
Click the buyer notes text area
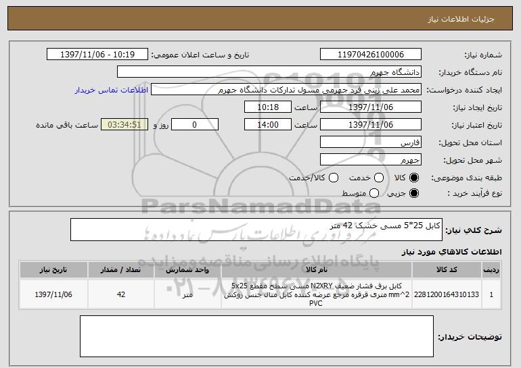256,336
